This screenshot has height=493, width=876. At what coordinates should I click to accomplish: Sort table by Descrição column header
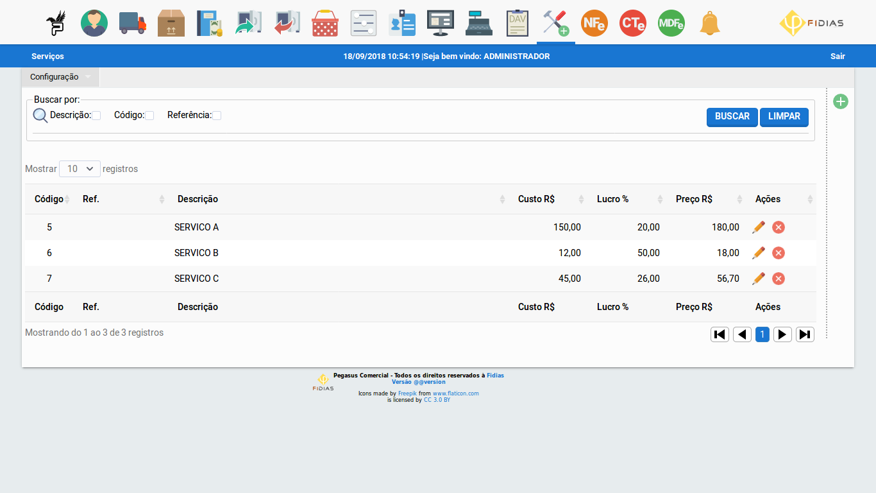[x=198, y=199]
